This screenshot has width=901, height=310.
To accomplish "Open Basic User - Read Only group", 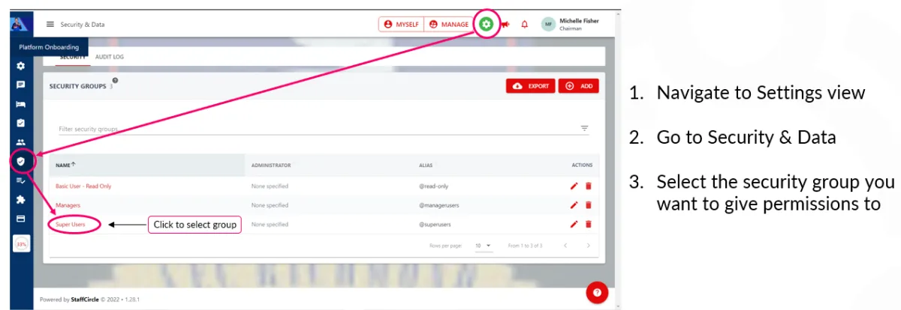I will (x=83, y=186).
